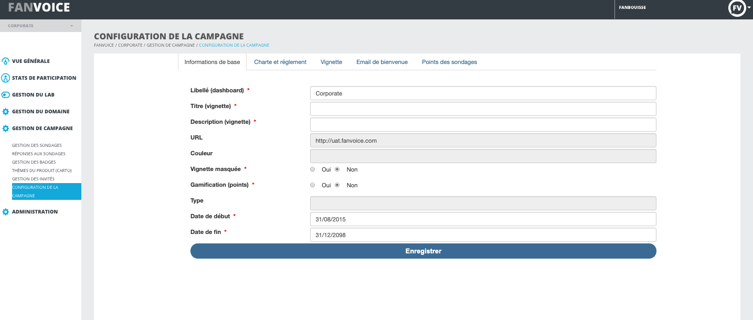Select Oui for Gamification (points)
This screenshot has height=320, width=753.
click(x=313, y=185)
